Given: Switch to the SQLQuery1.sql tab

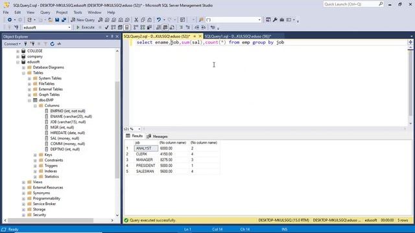Looking at the screenshot, I should pyautogui.click(x=238, y=36).
